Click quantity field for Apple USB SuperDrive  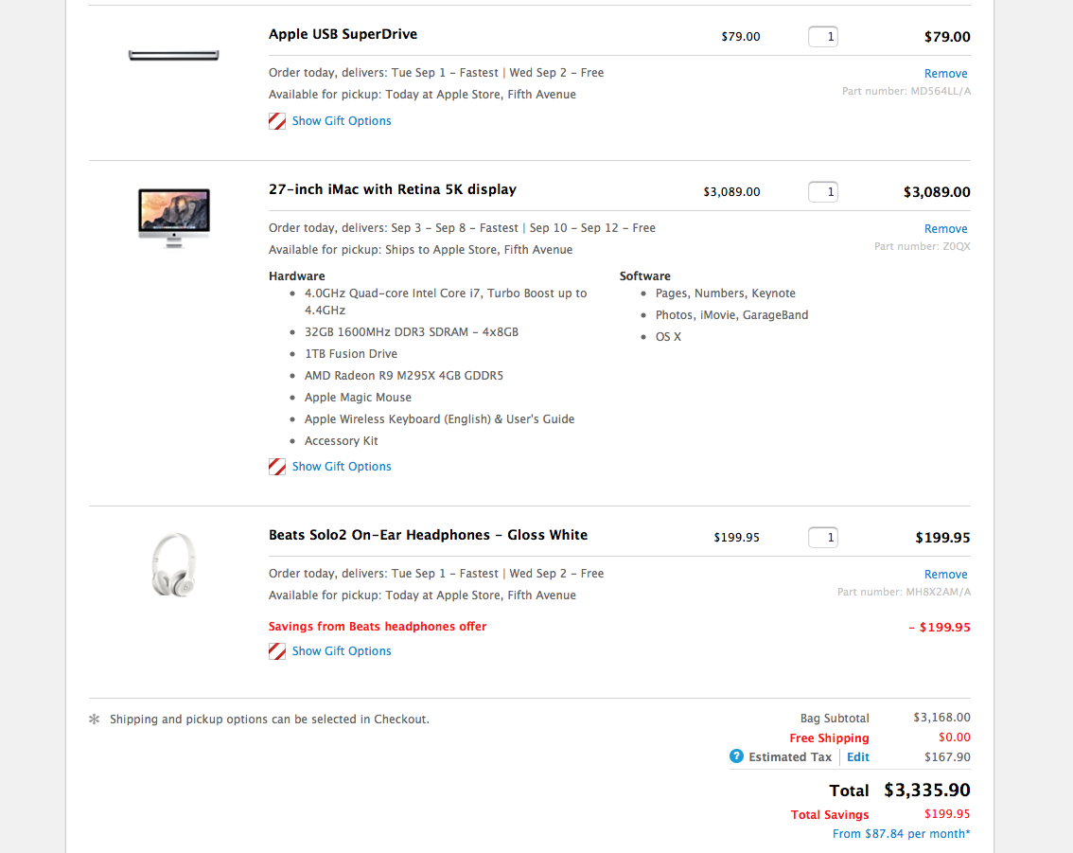pos(822,37)
